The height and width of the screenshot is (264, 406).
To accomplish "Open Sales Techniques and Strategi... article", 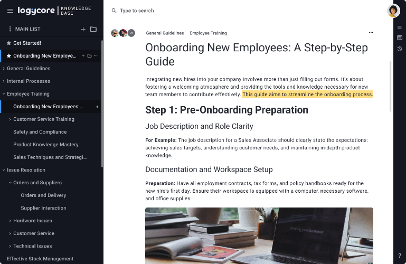I will pos(51,157).
